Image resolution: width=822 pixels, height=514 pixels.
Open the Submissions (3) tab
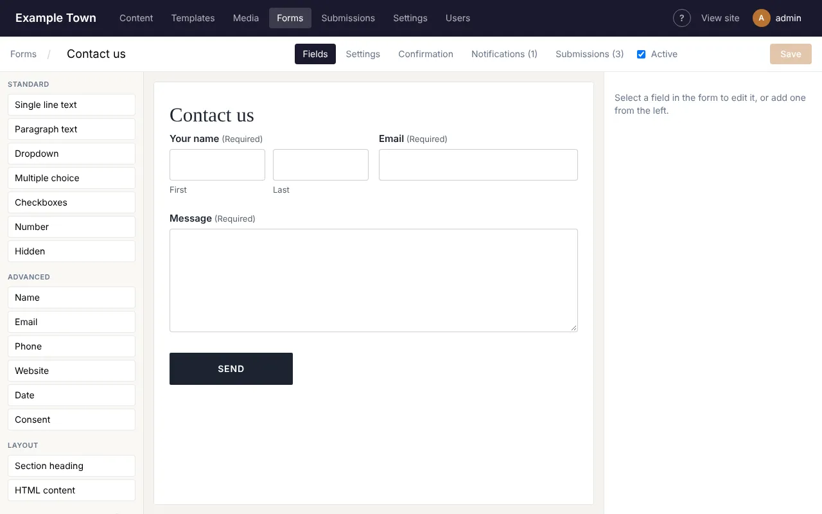[590, 54]
